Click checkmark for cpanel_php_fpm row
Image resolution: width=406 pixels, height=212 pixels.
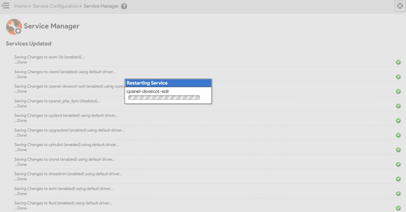pos(398,106)
